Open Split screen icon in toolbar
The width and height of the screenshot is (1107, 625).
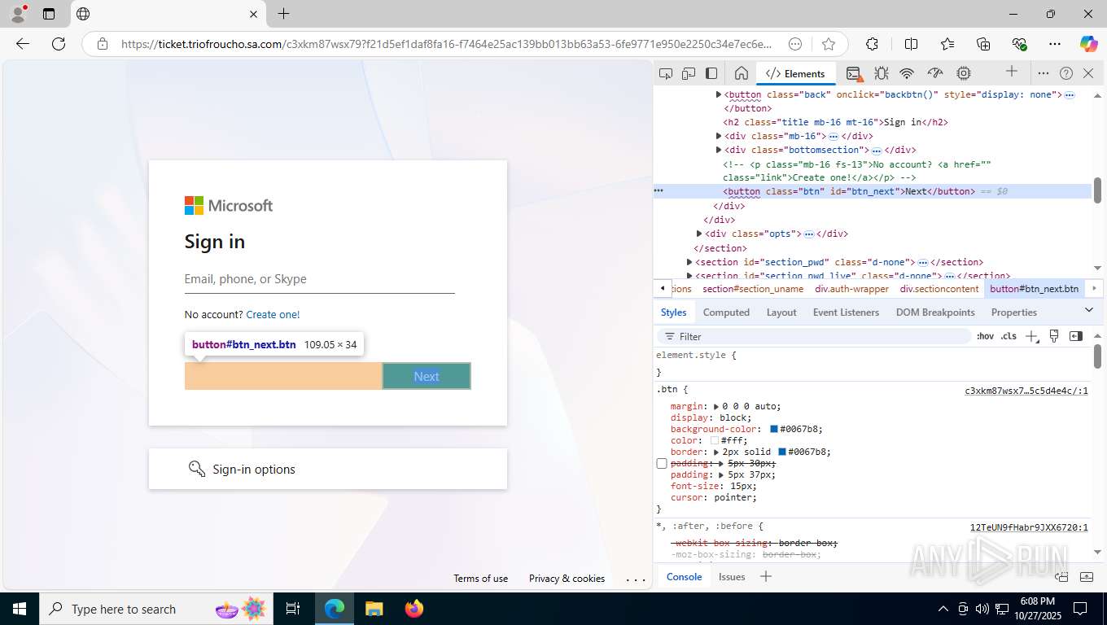click(x=911, y=44)
